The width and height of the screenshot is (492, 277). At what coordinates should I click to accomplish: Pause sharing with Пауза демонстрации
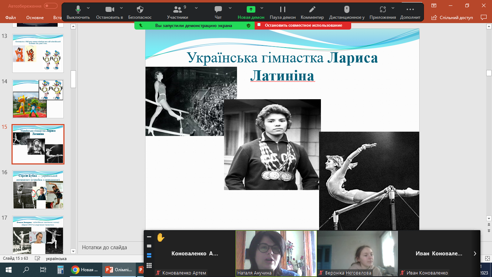point(283,12)
